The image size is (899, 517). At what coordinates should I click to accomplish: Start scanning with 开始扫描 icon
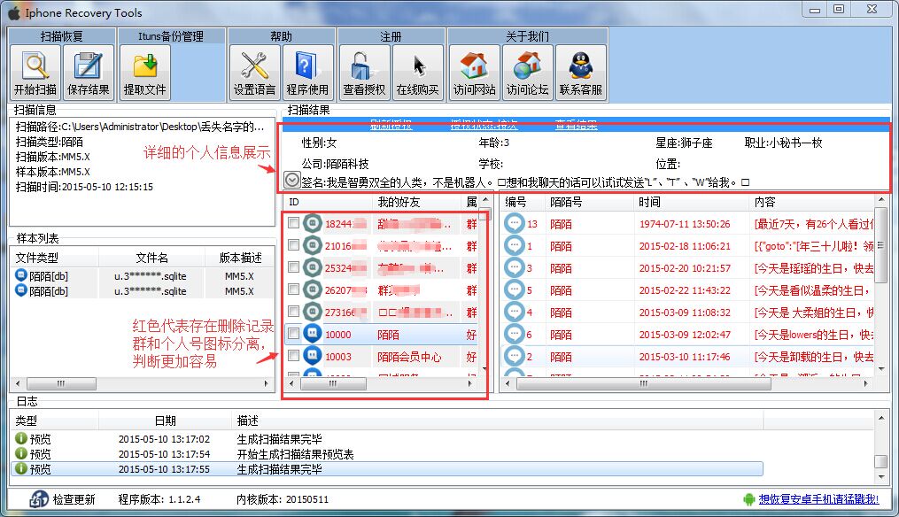[35, 73]
